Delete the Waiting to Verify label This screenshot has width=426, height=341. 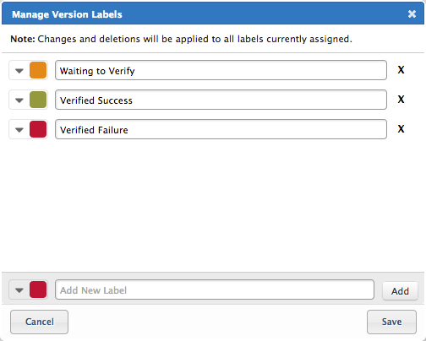(401, 70)
